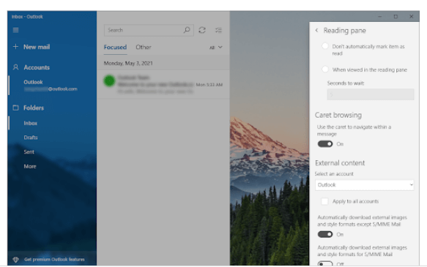Minimize the Outlook window
This screenshot has width=427, height=267.
(380, 17)
